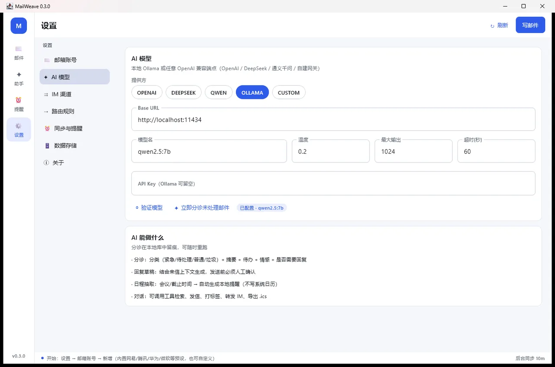Go to IM 渠道 settings
555x367 pixels.
(75, 94)
